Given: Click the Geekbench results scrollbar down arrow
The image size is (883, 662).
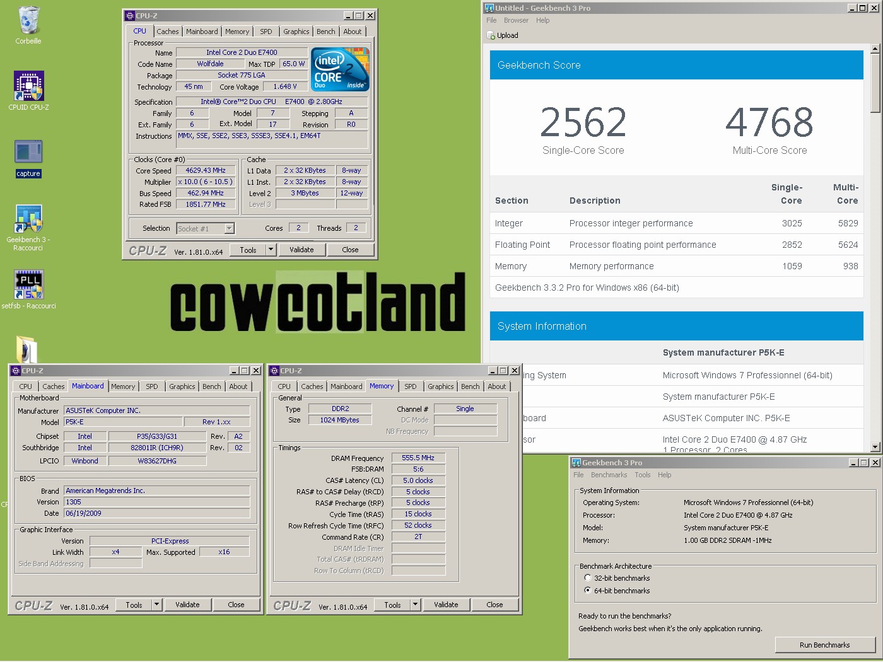Looking at the screenshot, I should [x=875, y=447].
